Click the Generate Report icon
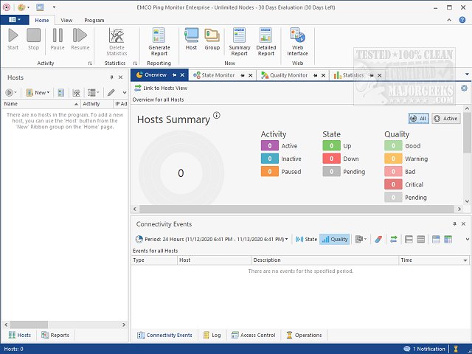This screenshot has width=472, height=354. pyautogui.click(x=159, y=41)
